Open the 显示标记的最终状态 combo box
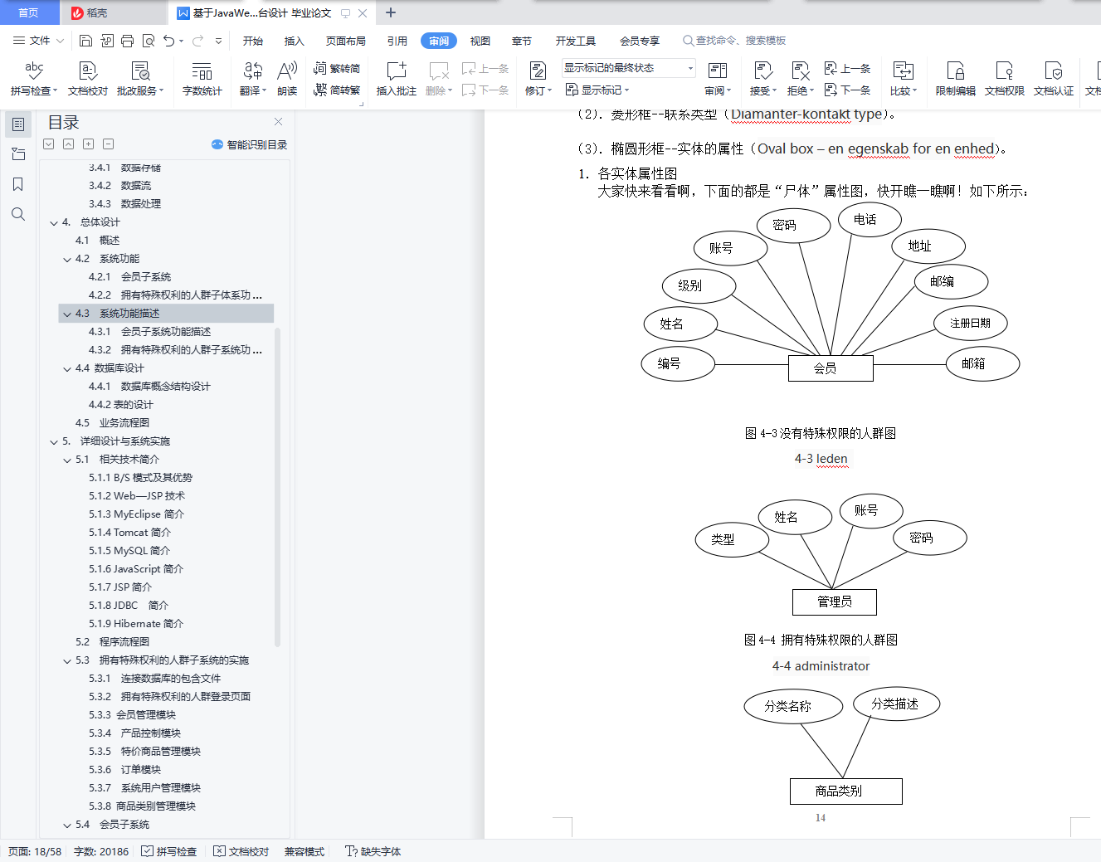The height and width of the screenshot is (862, 1101). pyautogui.click(x=628, y=68)
